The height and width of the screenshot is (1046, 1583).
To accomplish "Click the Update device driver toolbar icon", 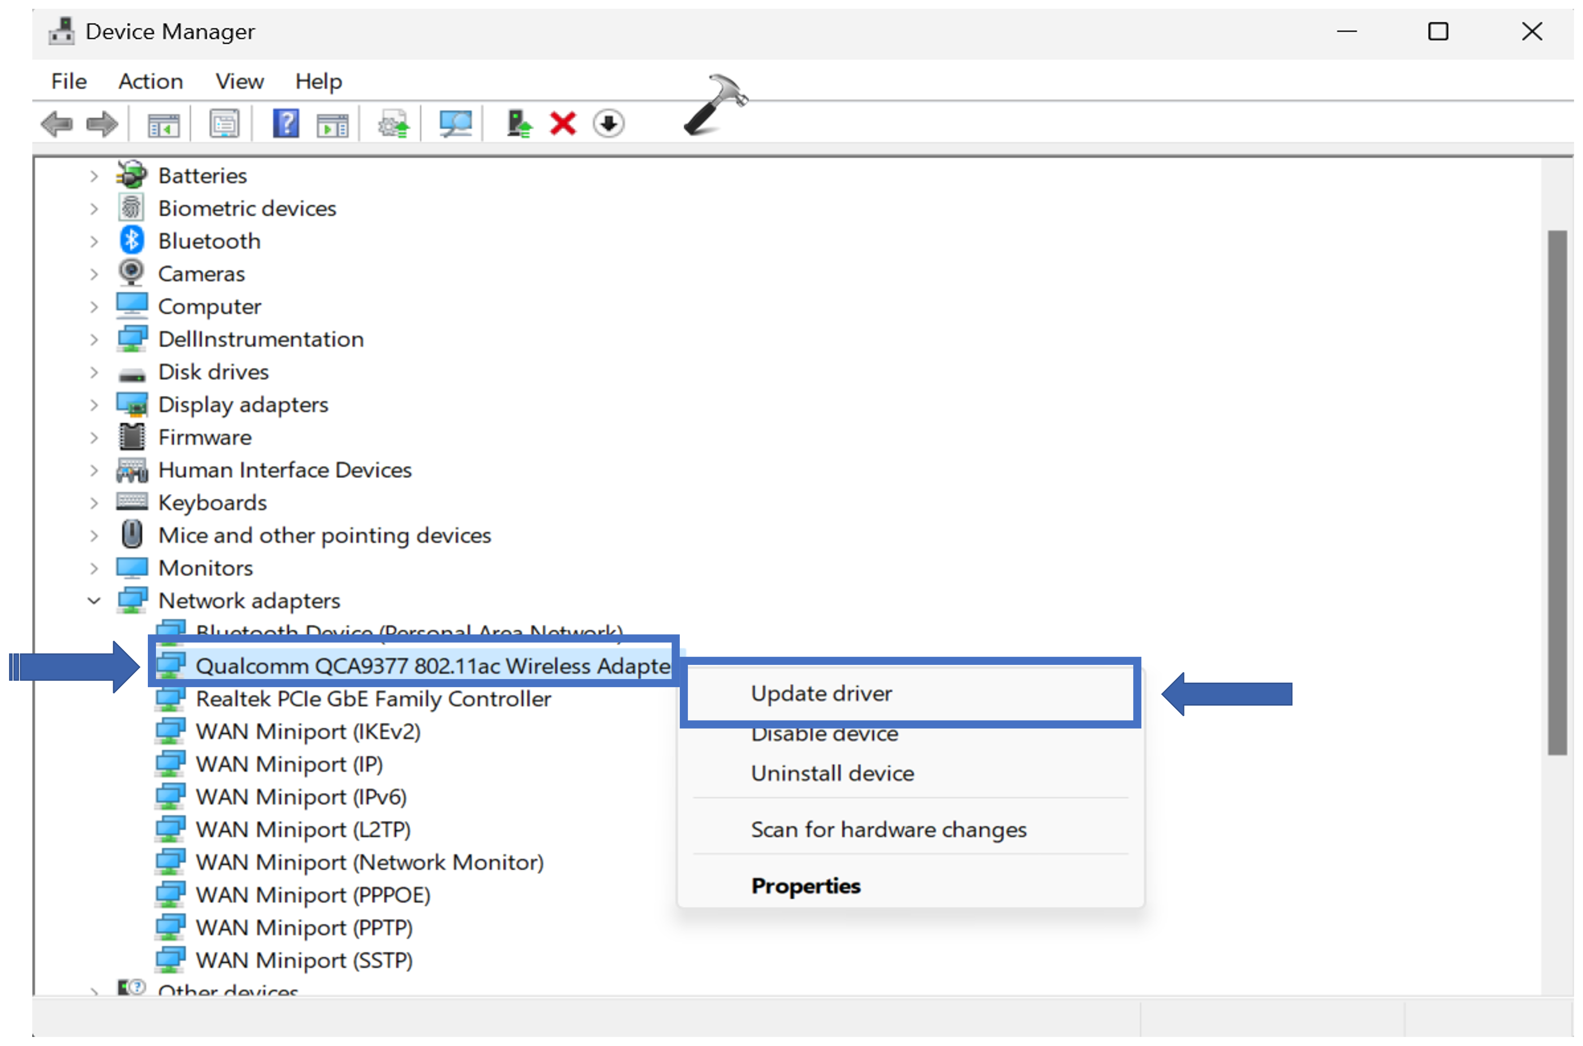I will 393,124.
